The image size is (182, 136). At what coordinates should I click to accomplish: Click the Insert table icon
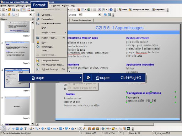click(x=83, y=10)
